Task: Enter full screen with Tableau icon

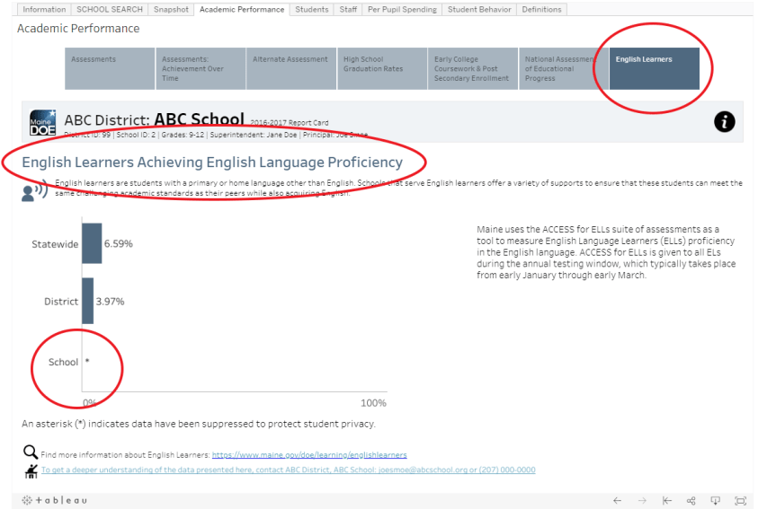Action: (740, 500)
